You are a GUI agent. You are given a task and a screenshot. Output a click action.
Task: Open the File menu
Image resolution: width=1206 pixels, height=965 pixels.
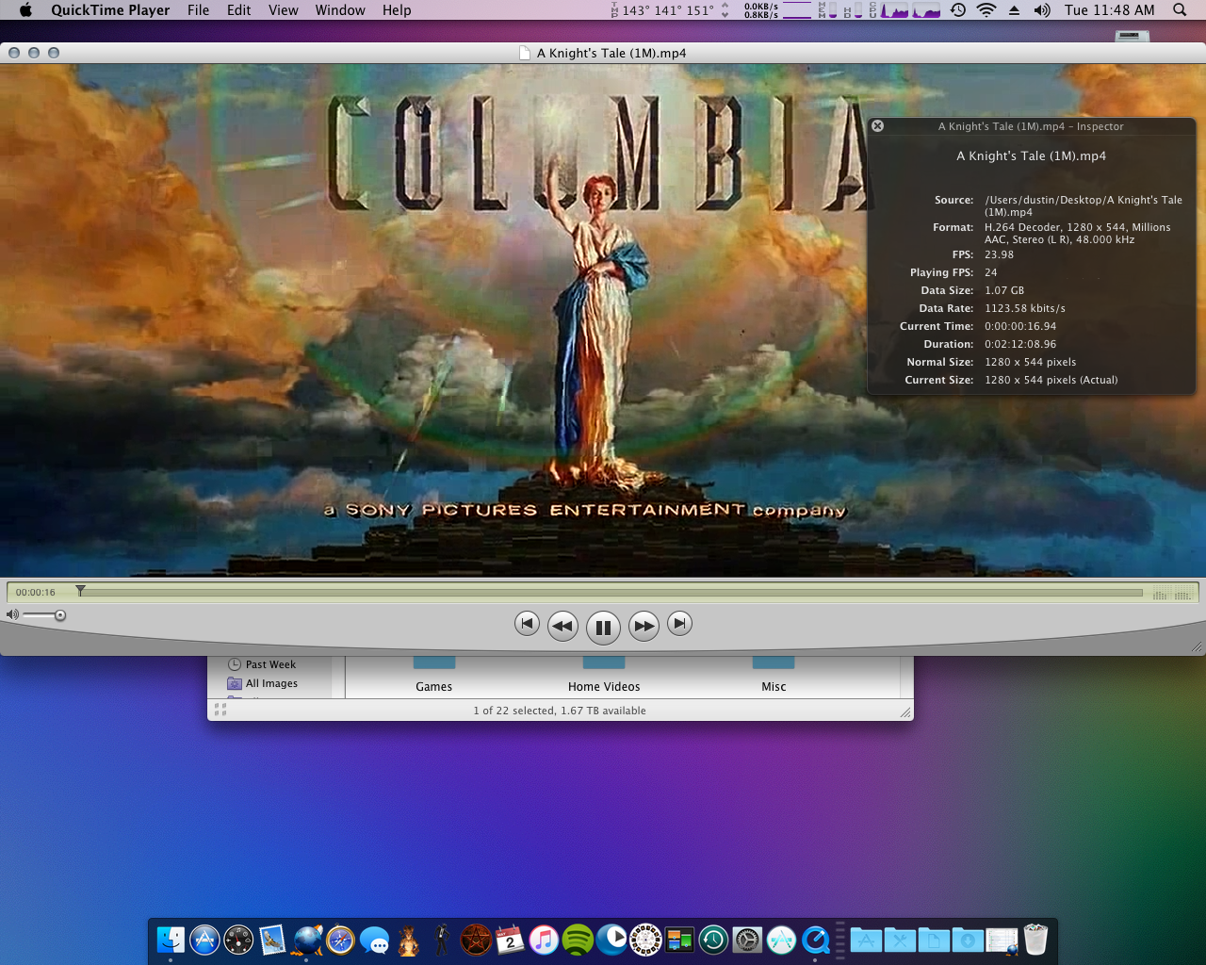199,10
